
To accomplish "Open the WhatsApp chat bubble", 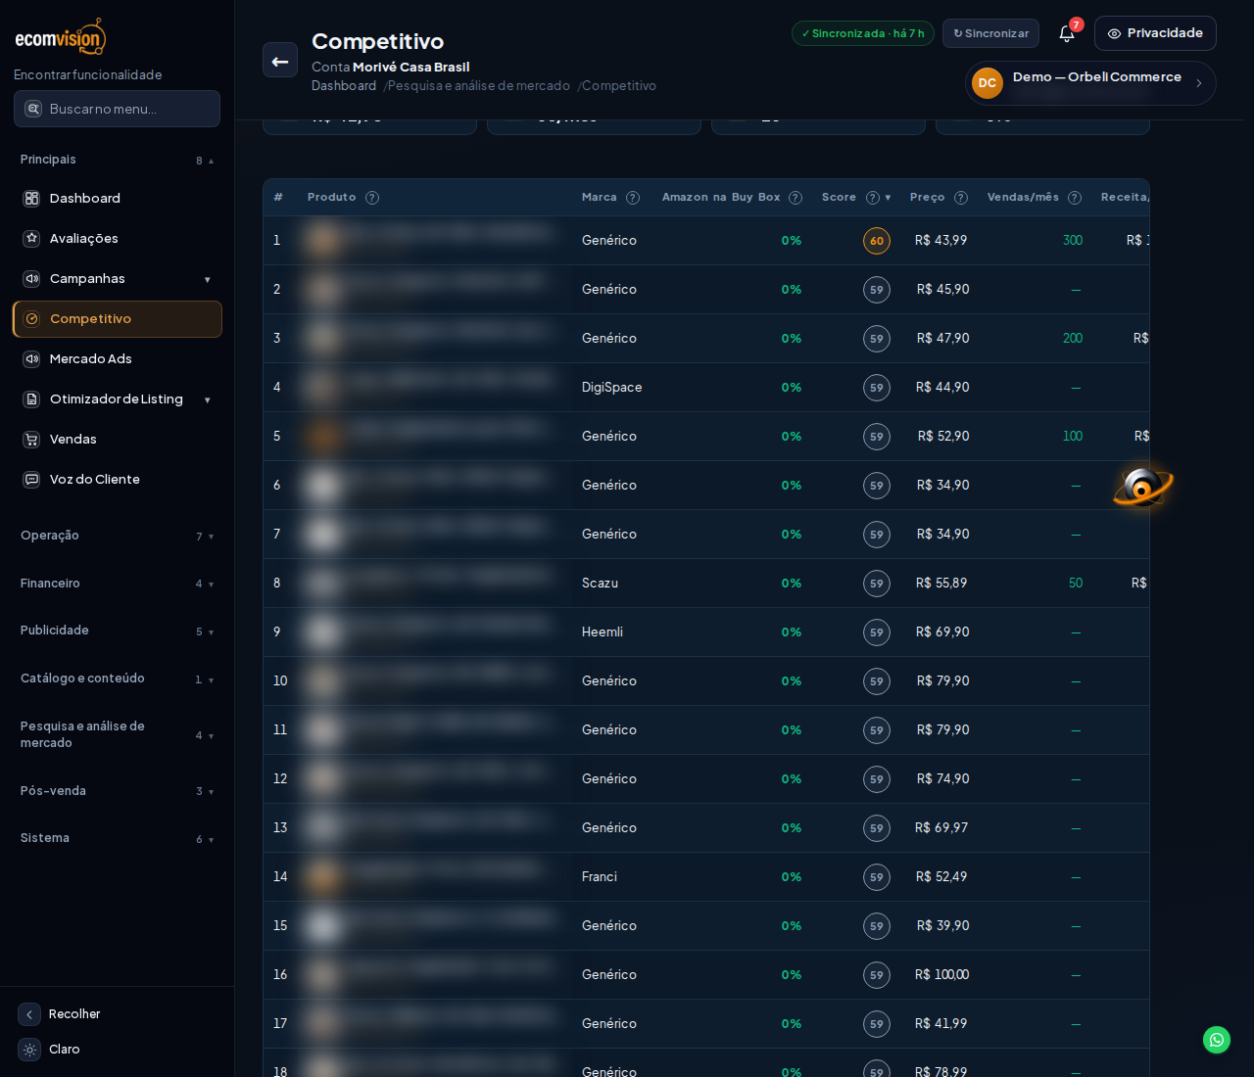I will (x=1217, y=1040).
